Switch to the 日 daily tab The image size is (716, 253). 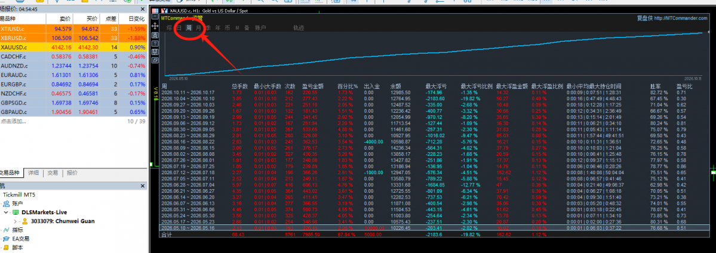tap(179, 28)
